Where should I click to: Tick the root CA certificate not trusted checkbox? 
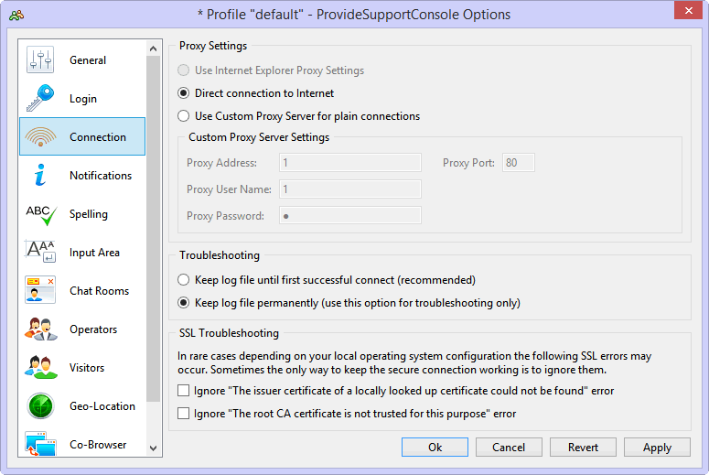coord(183,414)
